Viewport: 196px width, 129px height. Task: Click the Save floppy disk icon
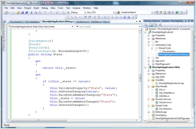tap(22, 13)
